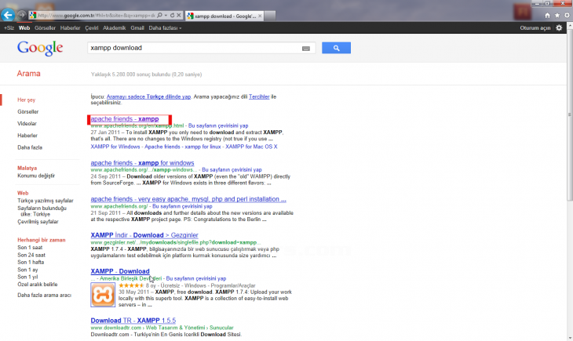Open Google settings gear icon

[x=559, y=27]
